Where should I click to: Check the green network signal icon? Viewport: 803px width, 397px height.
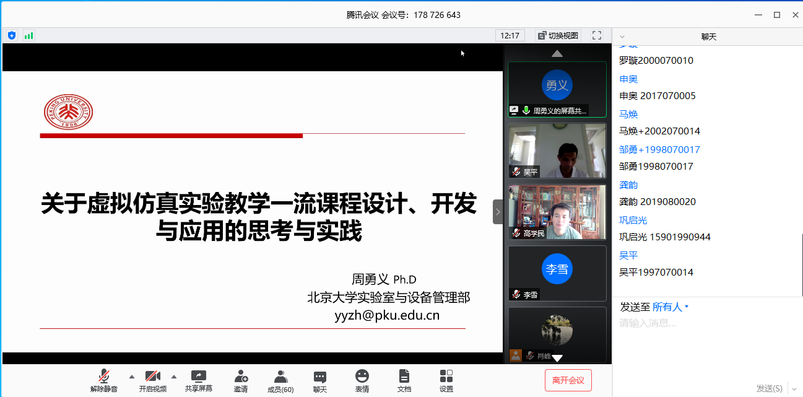click(x=28, y=35)
